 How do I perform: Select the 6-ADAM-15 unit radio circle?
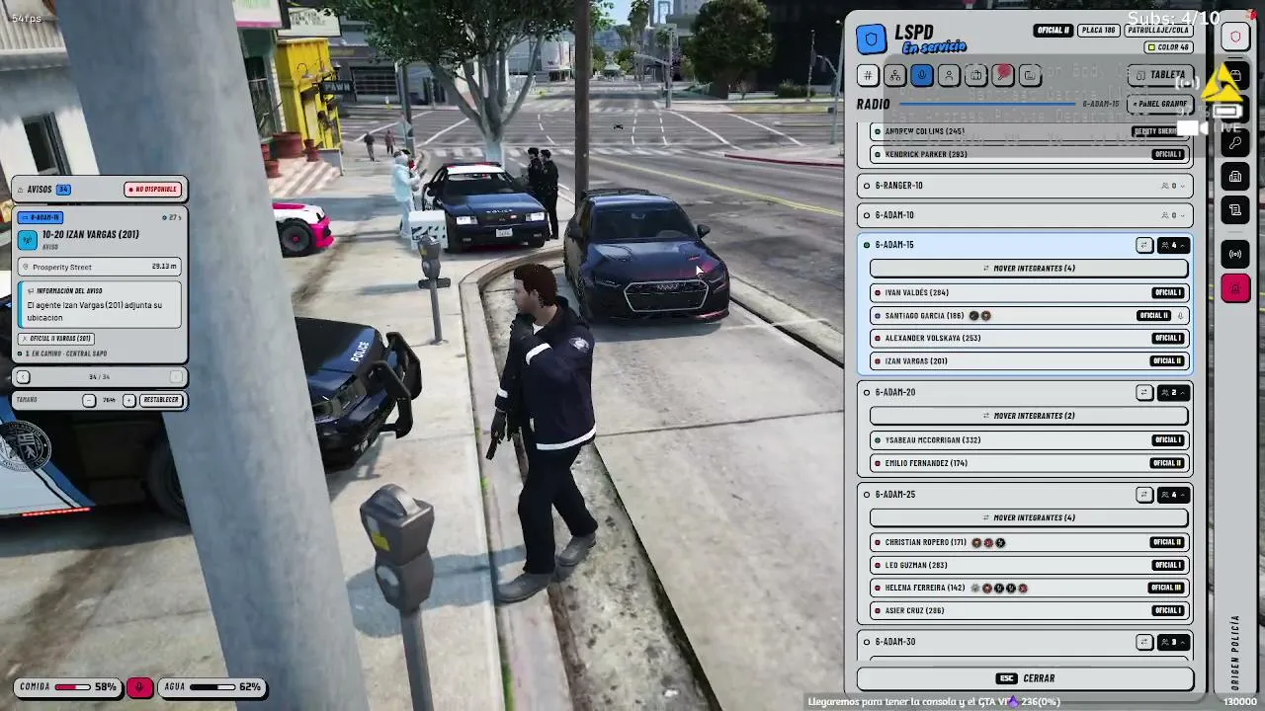coord(867,245)
